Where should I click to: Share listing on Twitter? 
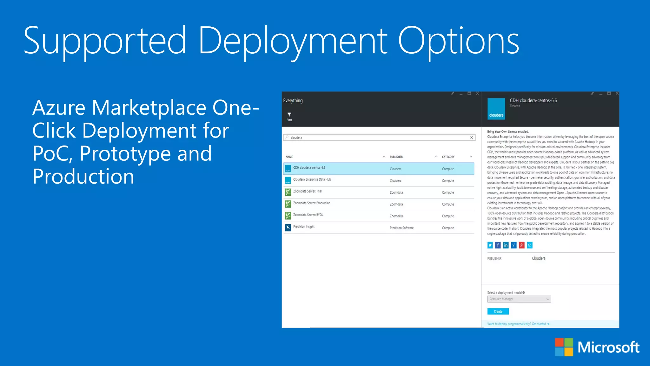click(490, 245)
